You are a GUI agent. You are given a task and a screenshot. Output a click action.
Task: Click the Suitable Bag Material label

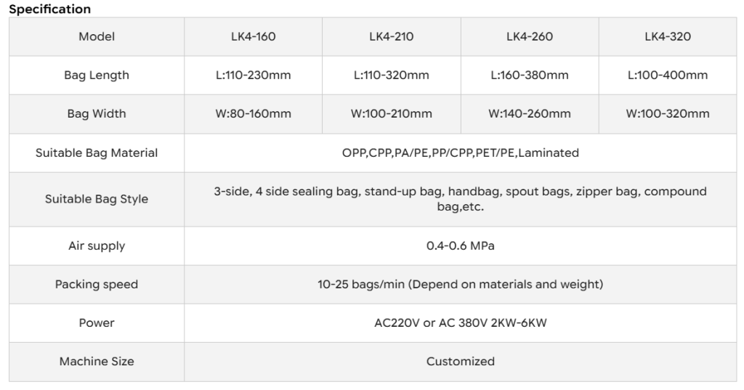[x=97, y=153]
